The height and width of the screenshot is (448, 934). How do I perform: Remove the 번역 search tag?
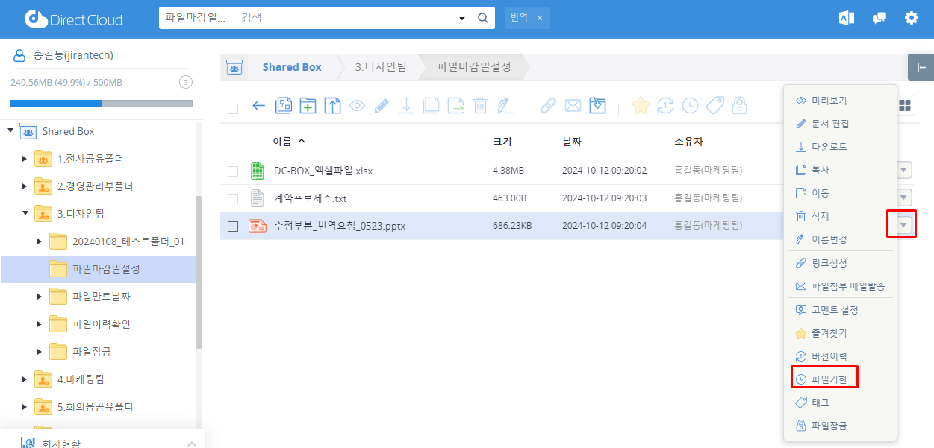click(x=540, y=18)
